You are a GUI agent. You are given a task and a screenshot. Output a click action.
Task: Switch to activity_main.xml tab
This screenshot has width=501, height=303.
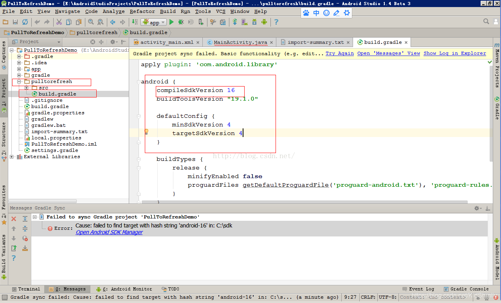click(167, 42)
